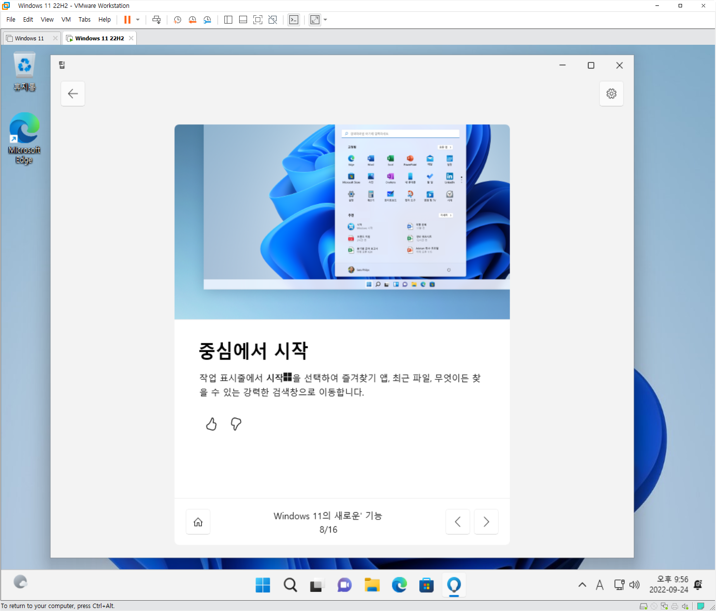The height and width of the screenshot is (611, 716).
Task: Open the snapshot manager
Action: pyautogui.click(x=207, y=20)
